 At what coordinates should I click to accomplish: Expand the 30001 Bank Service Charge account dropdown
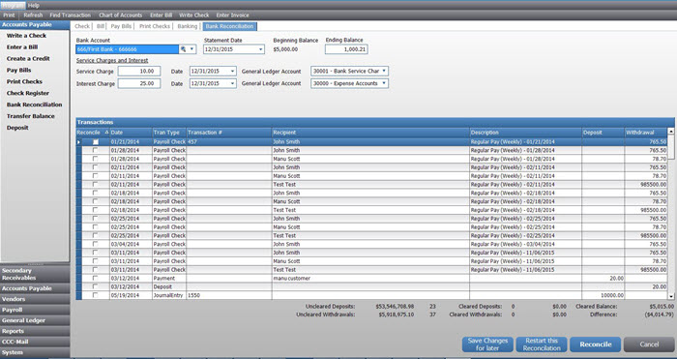pos(384,71)
